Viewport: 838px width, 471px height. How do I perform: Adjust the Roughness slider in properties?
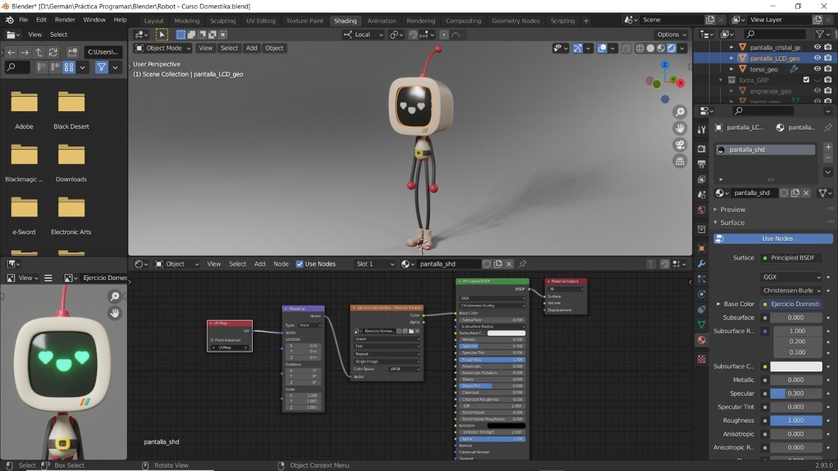(x=795, y=421)
